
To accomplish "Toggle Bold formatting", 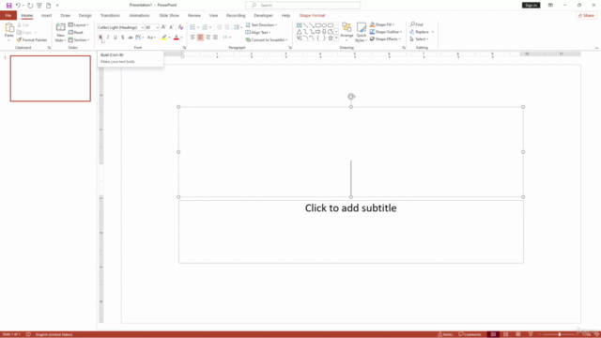I will 100,38.
